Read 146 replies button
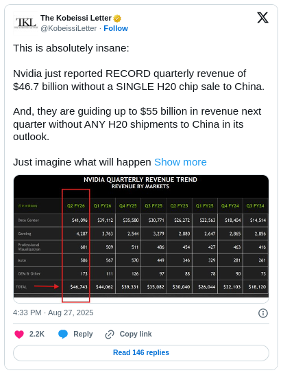Viewport: 283px width, 375px height. click(141, 353)
